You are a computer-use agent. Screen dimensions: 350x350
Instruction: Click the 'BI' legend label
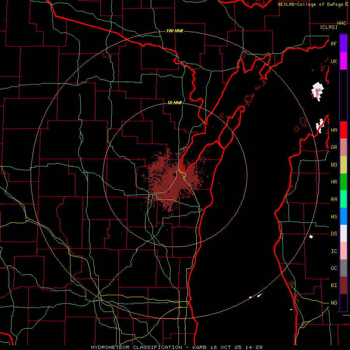(x=334, y=285)
